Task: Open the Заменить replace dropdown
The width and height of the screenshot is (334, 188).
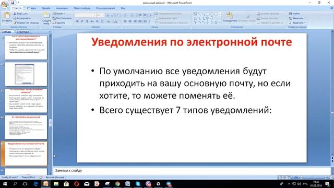Action: [297, 18]
